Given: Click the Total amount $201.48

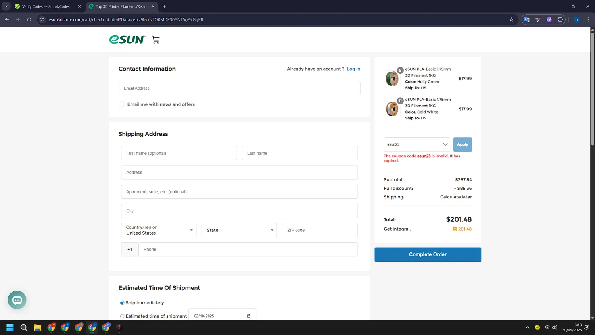Looking at the screenshot, I should [x=459, y=219].
